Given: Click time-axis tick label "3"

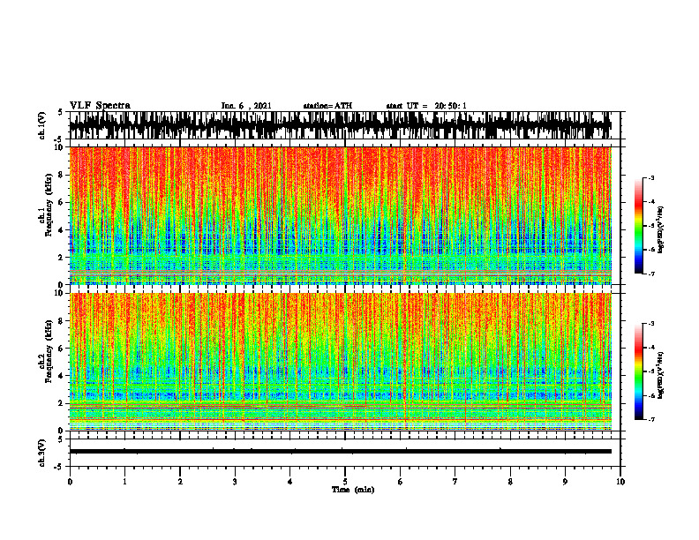Looking at the screenshot, I should click(235, 482).
